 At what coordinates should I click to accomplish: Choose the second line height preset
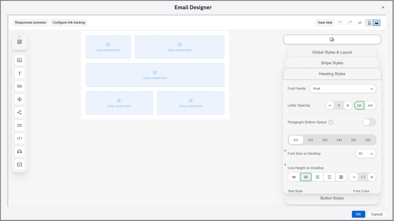pos(306,177)
